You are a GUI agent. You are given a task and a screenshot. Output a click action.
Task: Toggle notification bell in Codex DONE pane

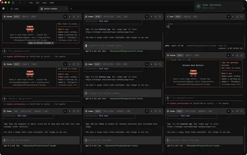[74, 111]
